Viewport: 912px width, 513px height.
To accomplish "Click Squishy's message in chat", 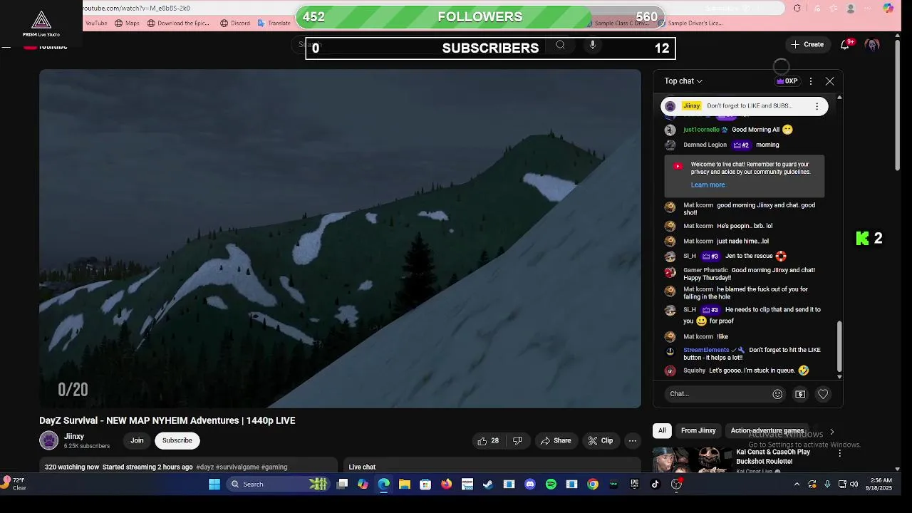I will point(751,370).
